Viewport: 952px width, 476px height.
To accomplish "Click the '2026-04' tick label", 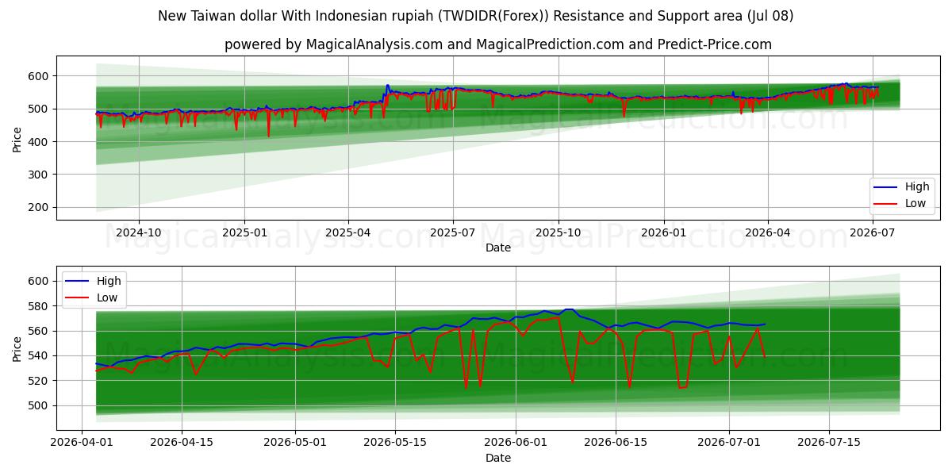I will click(767, 232).
